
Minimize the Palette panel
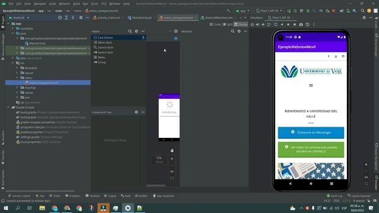(x=143, y=31)
